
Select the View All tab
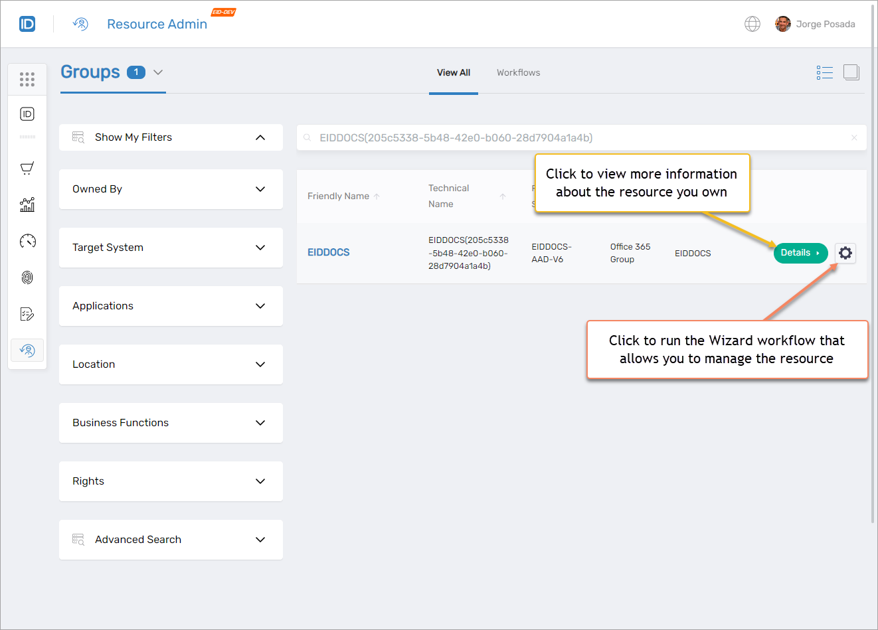(x=453, y=72)
